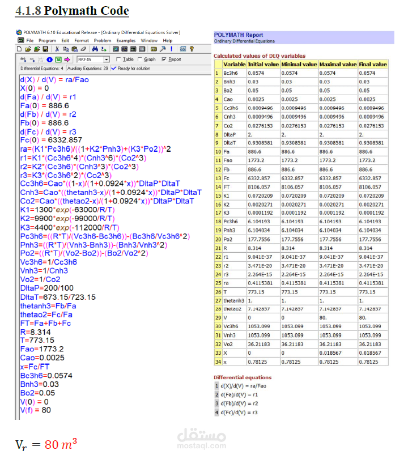This screenshot has width=404, height=459.
Task: Click the Save floppy disk icon
Action: [45, 49]
